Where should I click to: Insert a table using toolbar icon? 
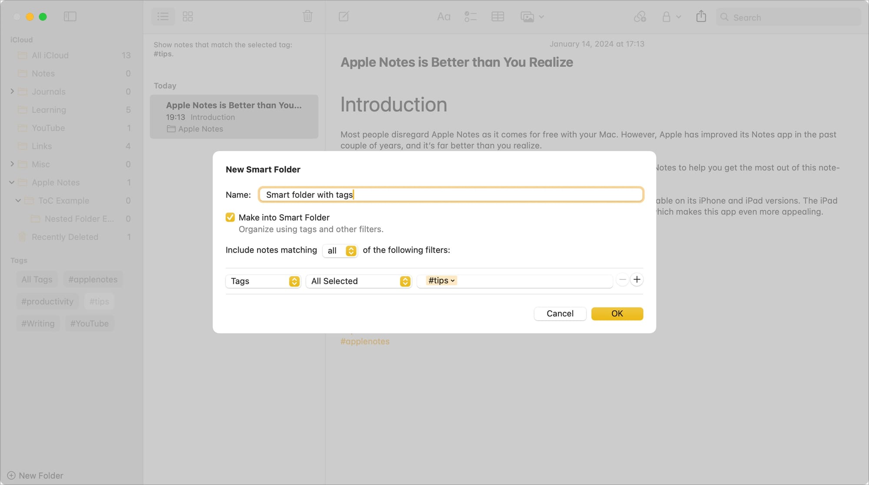pos(498,17)
